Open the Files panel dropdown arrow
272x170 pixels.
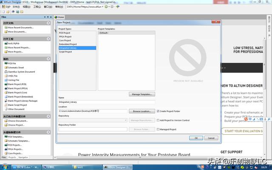45,17
